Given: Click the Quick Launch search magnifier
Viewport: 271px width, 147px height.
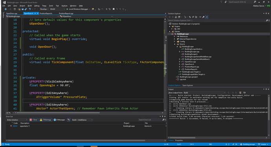Looking at the screenshot, I should 255,2.
